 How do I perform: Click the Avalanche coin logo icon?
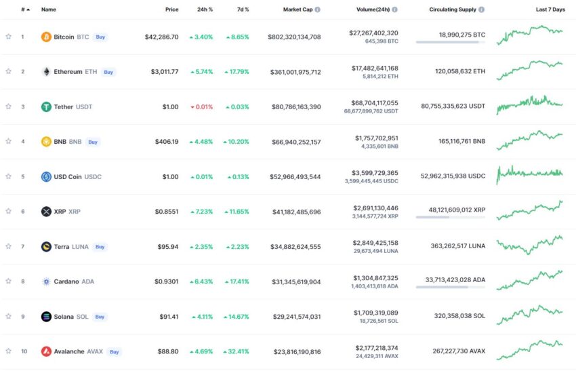[46, 351]
